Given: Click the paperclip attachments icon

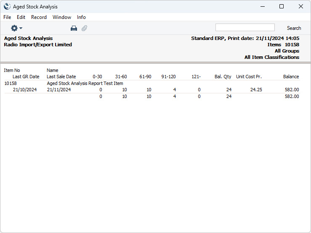Looking at the screenshot, I should click(84, 28).
